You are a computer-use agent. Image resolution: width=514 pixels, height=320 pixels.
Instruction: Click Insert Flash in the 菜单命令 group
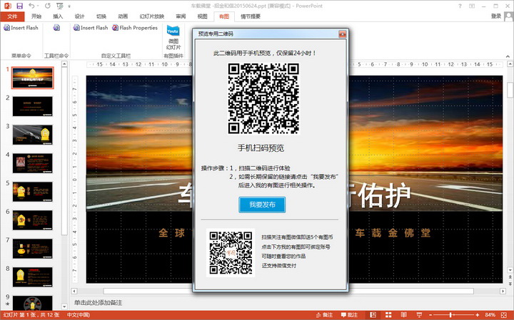click(21, 28)
